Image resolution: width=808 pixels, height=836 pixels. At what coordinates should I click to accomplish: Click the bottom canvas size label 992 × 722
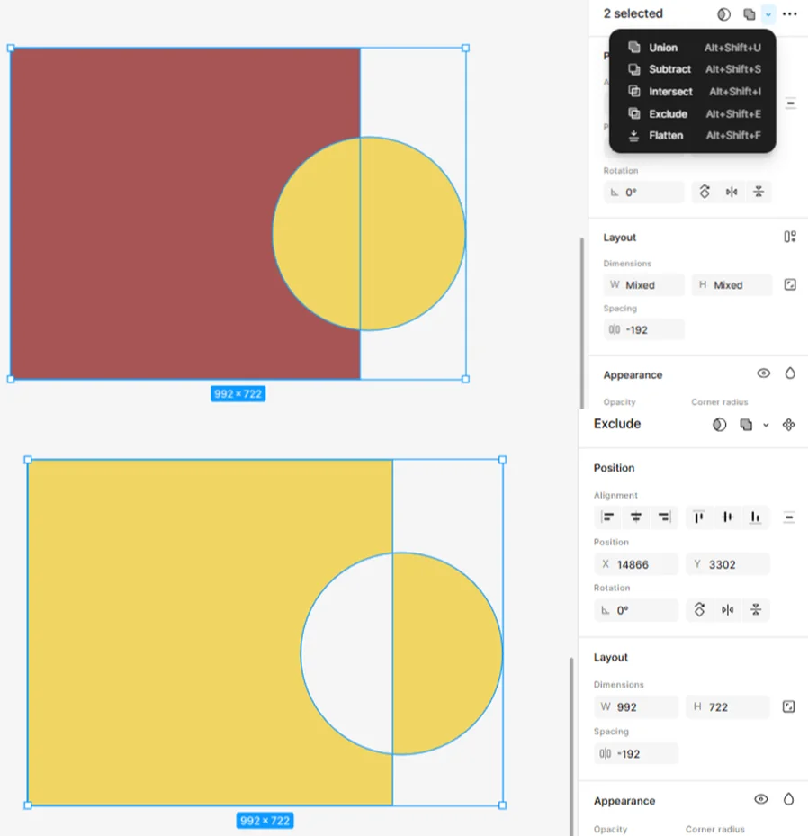(x=265, y=821)
